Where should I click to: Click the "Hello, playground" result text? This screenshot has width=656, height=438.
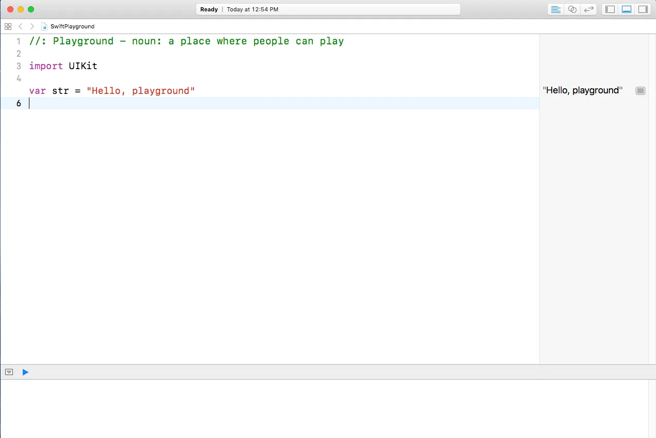pos(583,90)
